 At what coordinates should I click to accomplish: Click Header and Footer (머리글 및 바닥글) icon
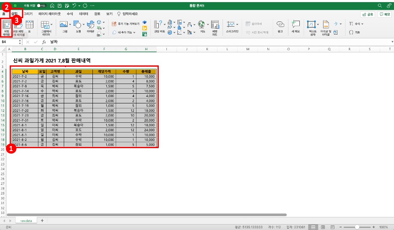(326, 26)
